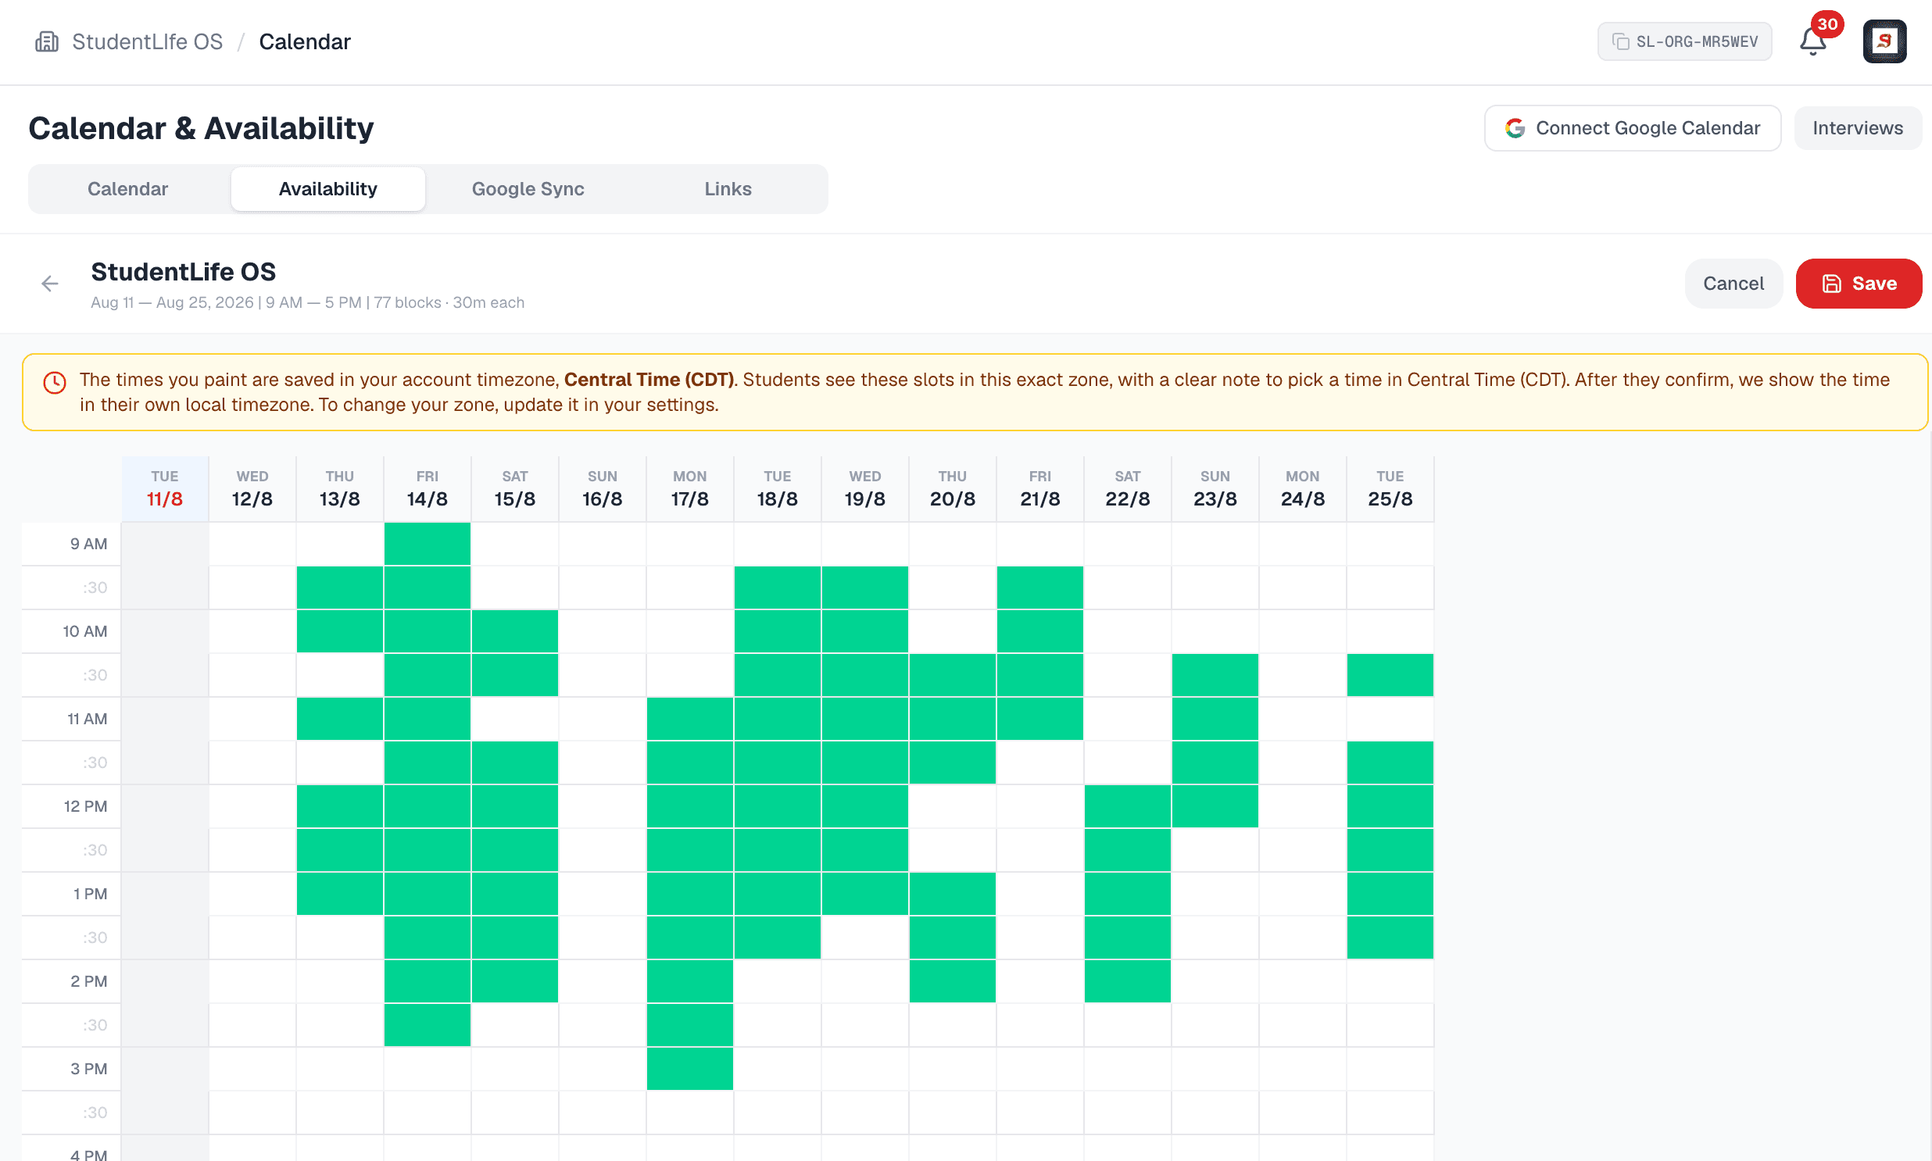Toggle the 10:30 slot on Sun 23/8
Screen dimensions: 1932x1161
click(x=1215, y=675)
